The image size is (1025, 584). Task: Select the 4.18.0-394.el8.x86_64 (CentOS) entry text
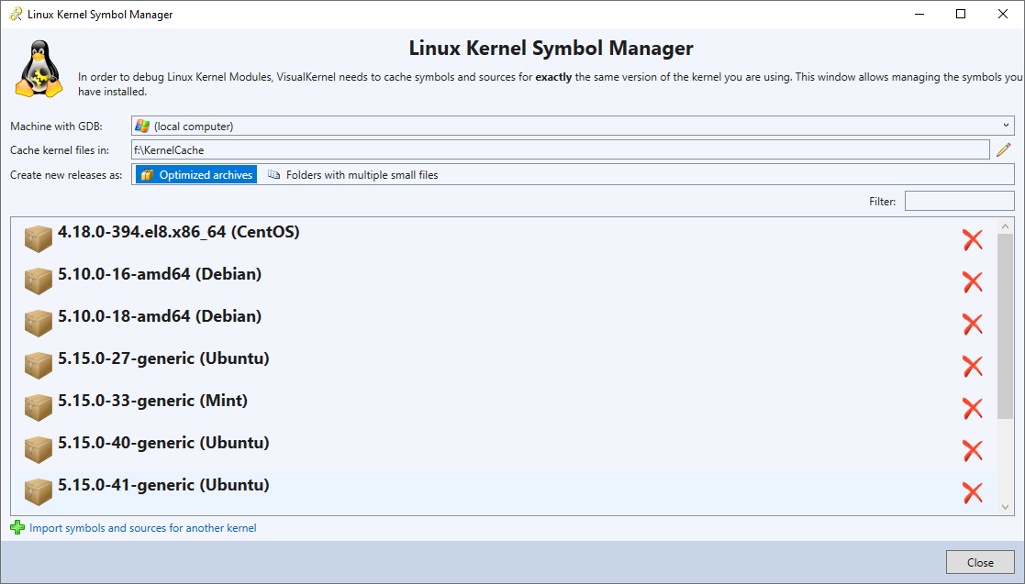(x=178, y=232)
